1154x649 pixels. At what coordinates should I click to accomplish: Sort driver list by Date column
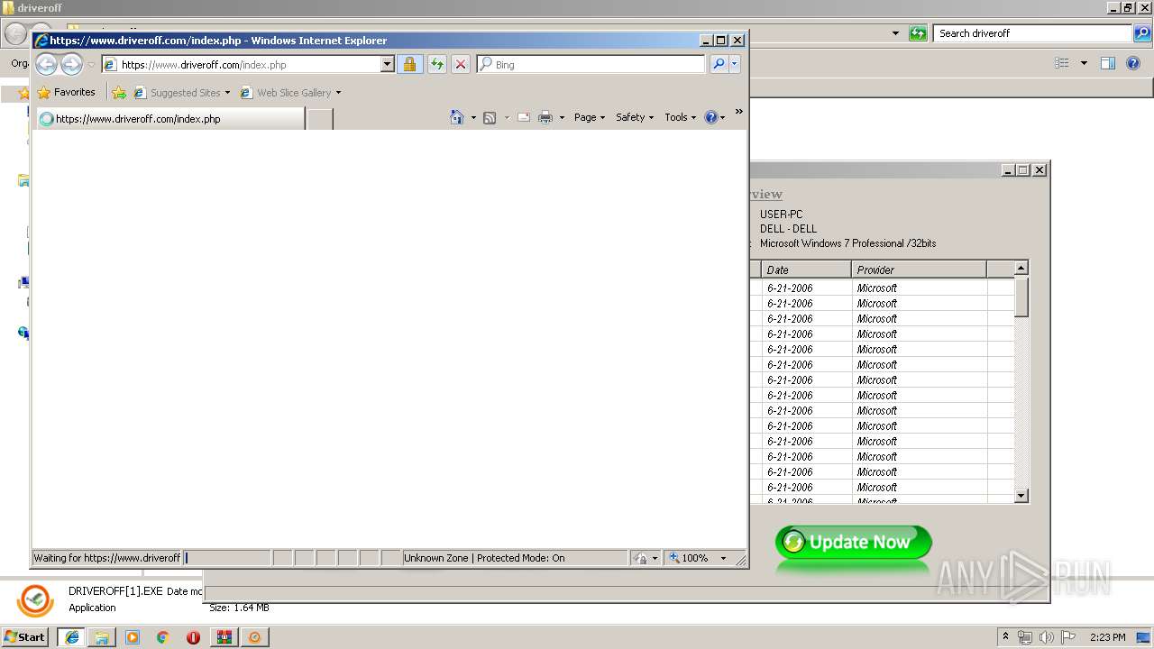pyautogui.click(x=806, y=270)
